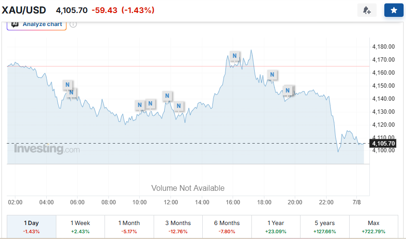Image resolution: width=406 pixels, height=239 pixels.
Task: Open the news marker near 16:00 peak
Action: [x=235, y=56]
